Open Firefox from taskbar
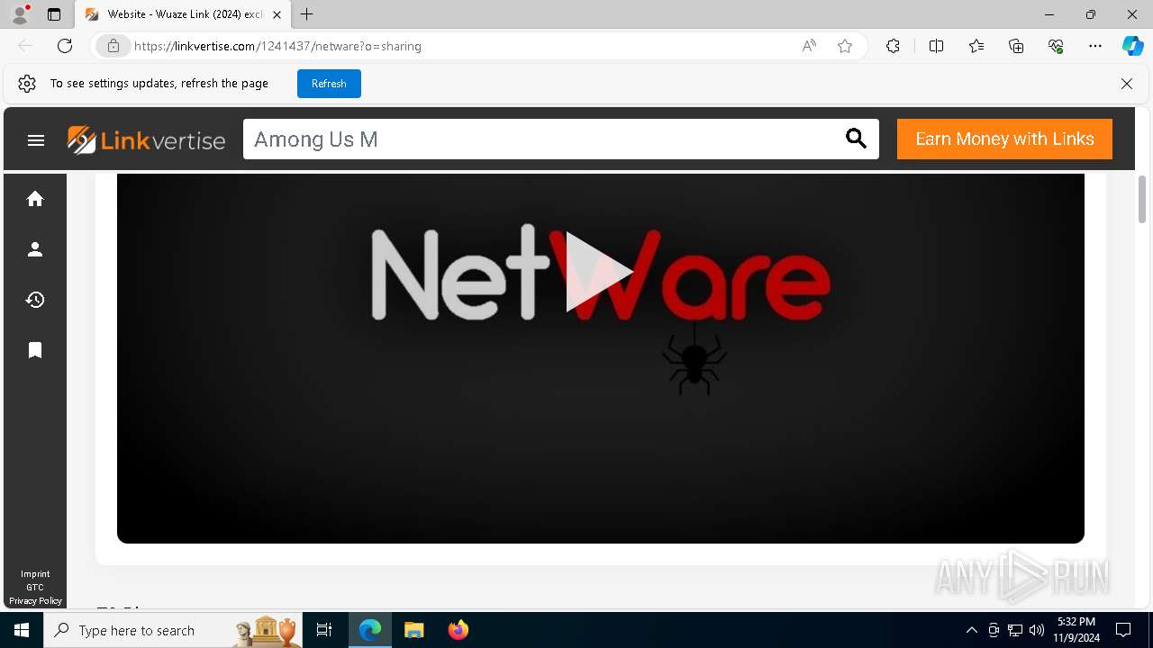The width and height of the screenshot is (1153, 648). point(458,630)
